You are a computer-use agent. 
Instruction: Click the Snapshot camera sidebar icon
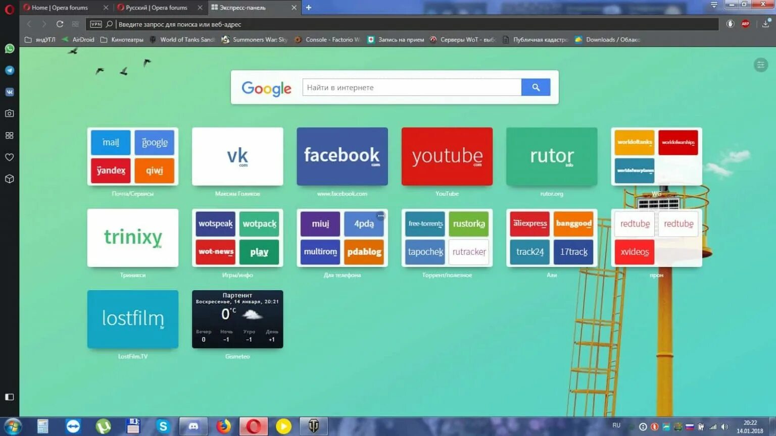tap(9, 114)
